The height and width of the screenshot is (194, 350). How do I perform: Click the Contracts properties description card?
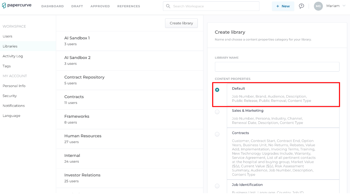[283, 154]
